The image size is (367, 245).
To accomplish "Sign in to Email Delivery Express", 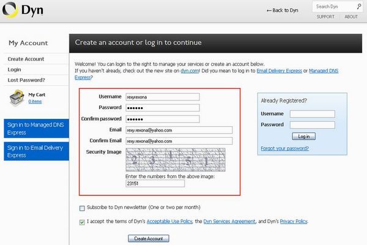I will [x=36, y=151].
